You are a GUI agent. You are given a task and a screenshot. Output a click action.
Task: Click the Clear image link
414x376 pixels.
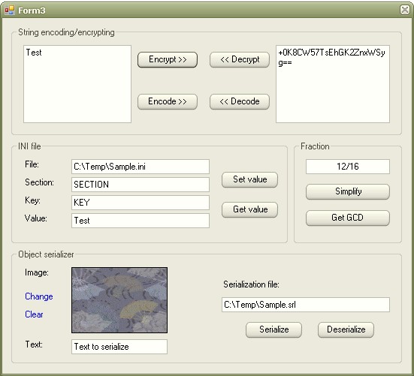tap(34, 314)
